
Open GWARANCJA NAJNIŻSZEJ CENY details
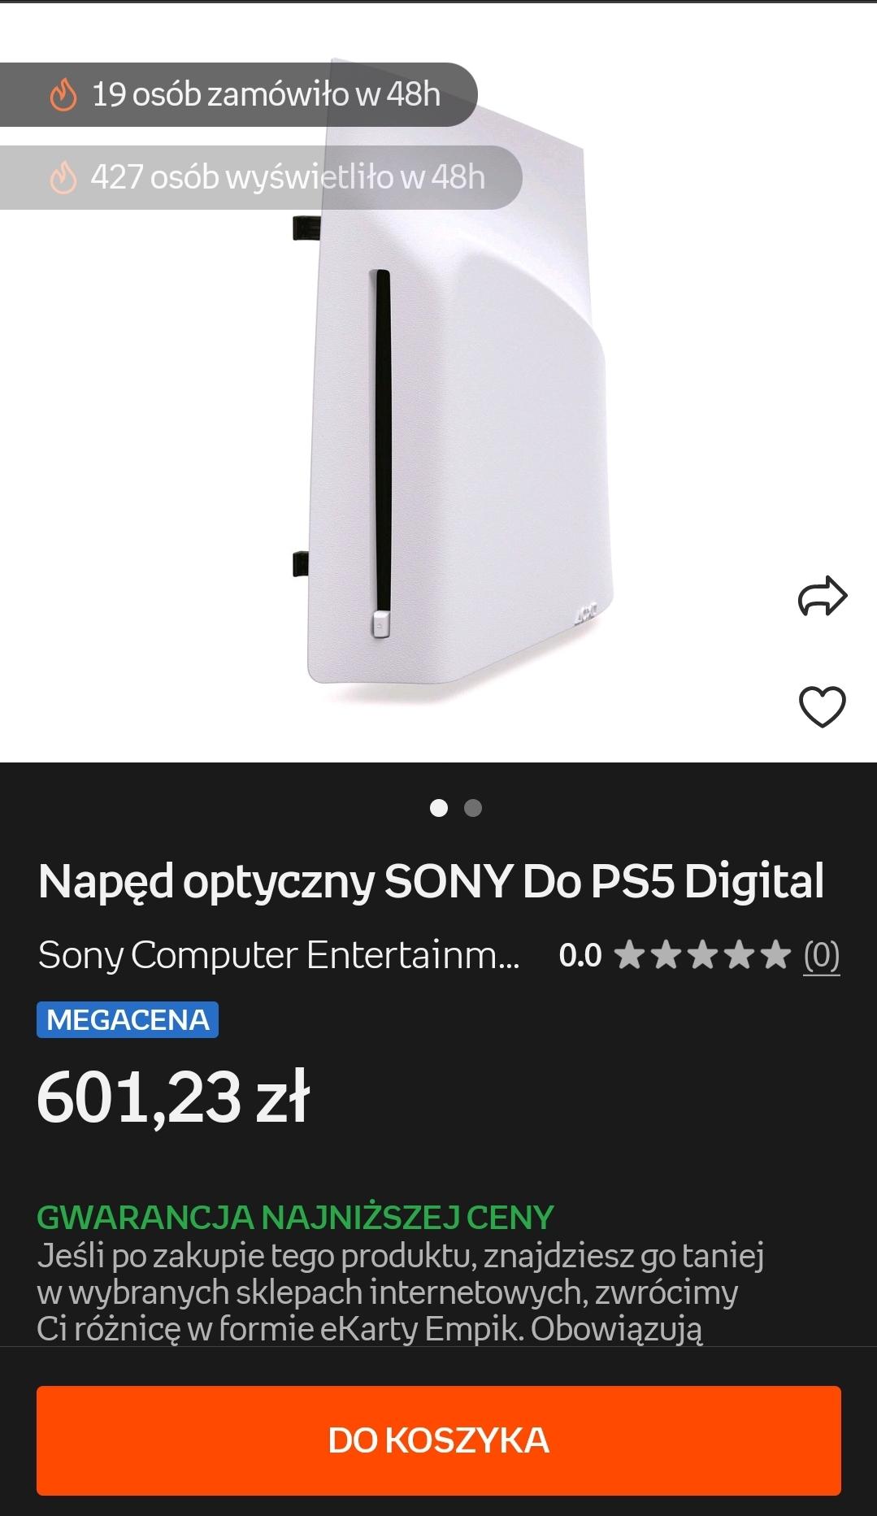295,1217
